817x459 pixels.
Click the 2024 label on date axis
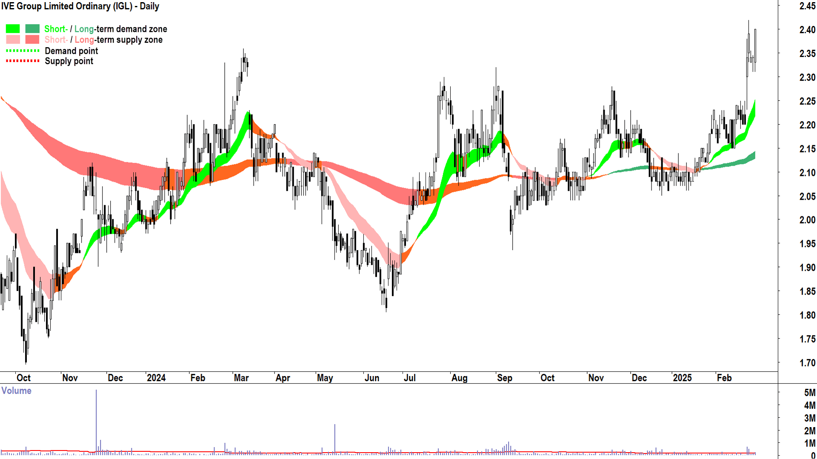pyautogui.click(x=156, y=378)
